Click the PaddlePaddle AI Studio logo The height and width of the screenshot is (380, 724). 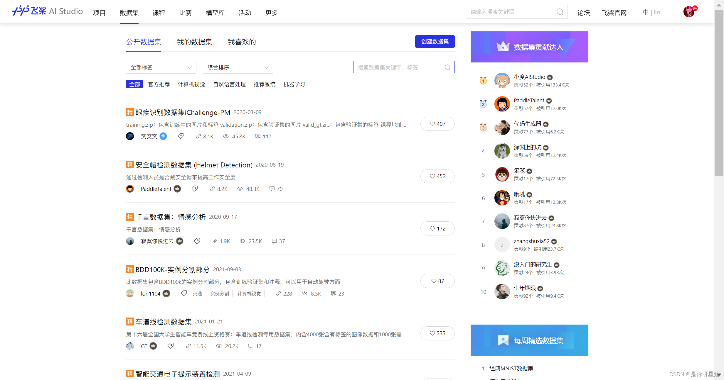pos(47,11)
